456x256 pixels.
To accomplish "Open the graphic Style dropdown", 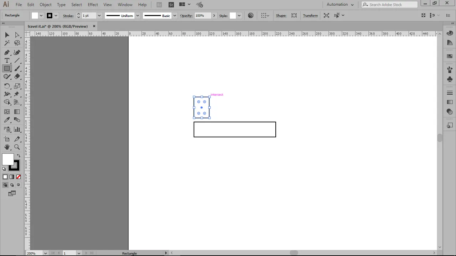I will [x=239, y=16].
